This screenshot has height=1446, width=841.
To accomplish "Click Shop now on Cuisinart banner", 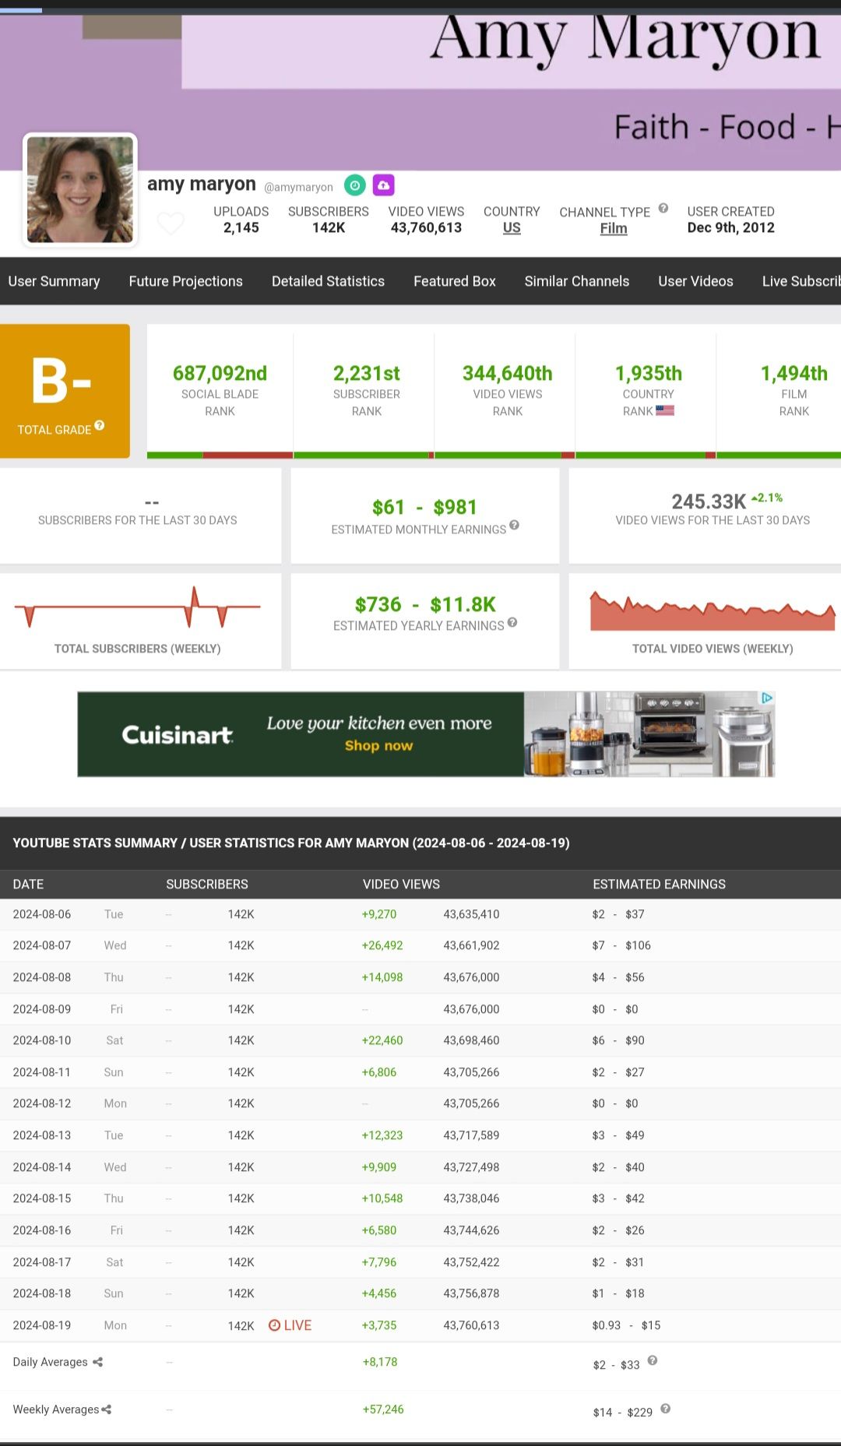I will pyautogui.click(x=378, y=746).
